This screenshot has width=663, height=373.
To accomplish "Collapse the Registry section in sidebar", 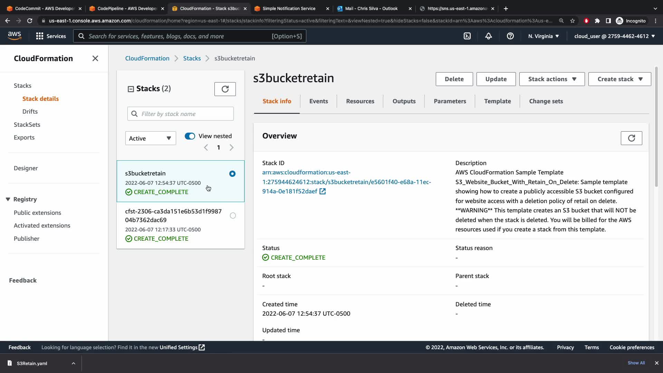I will (8, 199).
